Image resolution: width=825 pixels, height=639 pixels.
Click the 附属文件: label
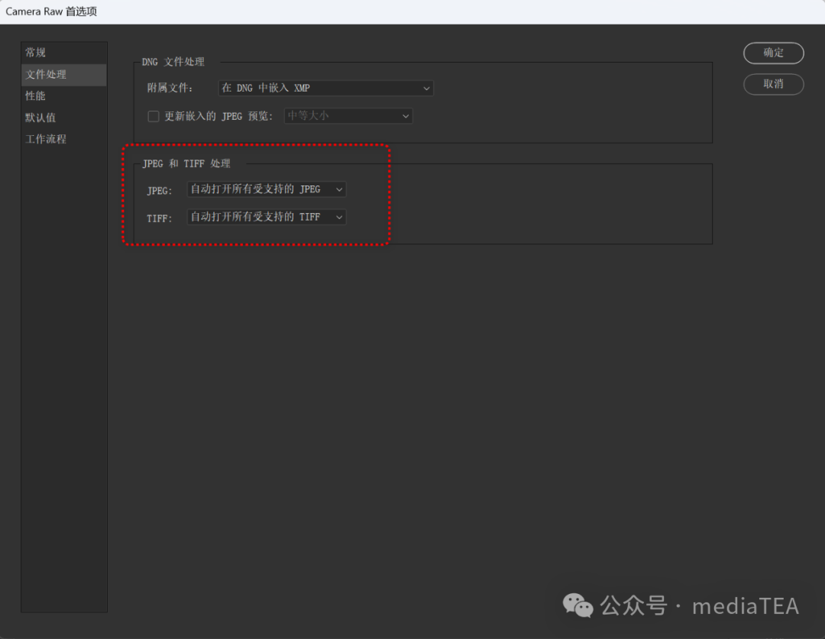click(x=170, y=88)
